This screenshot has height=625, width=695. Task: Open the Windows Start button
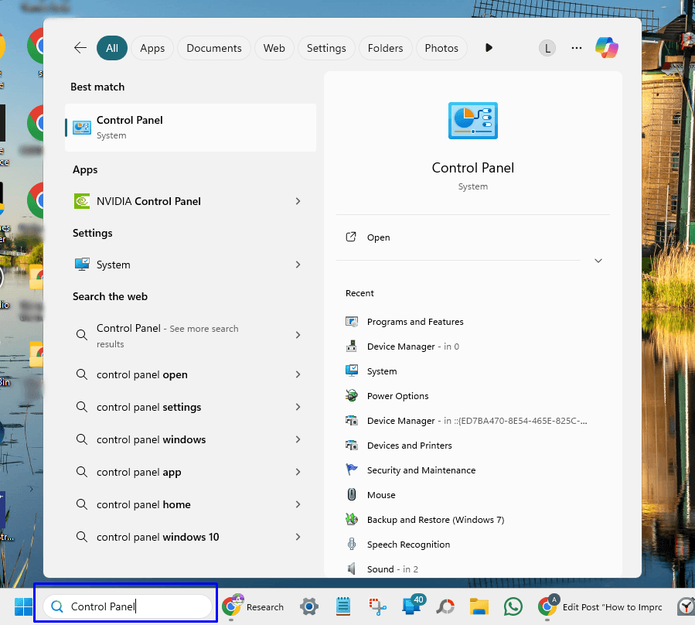[x=23, y=606]
